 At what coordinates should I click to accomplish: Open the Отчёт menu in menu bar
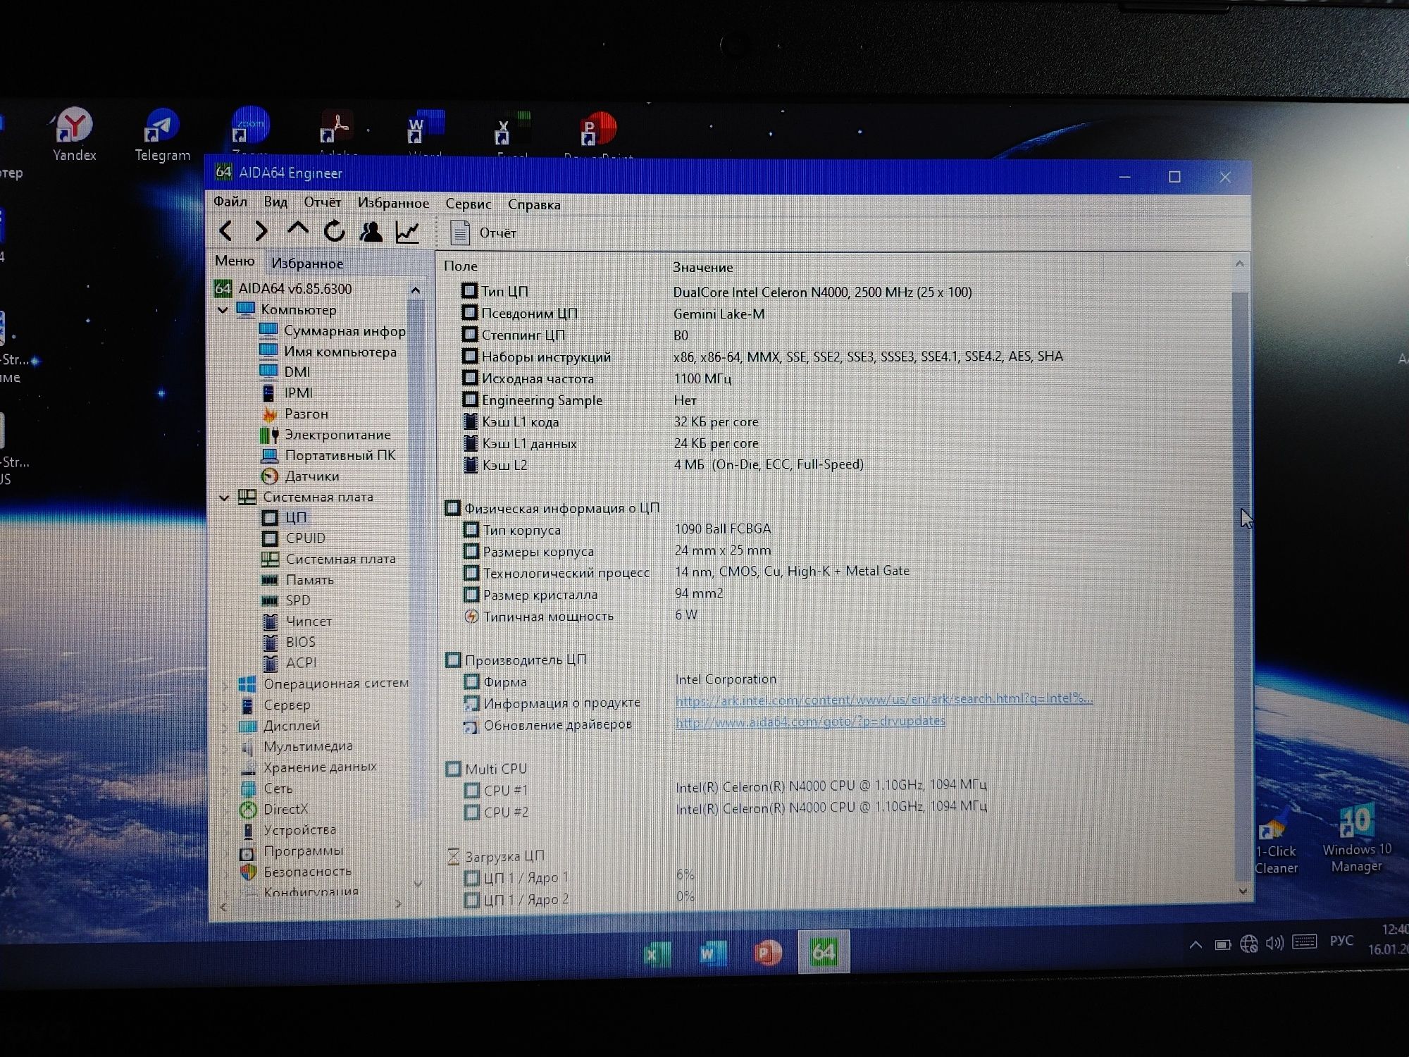[323, 202]
